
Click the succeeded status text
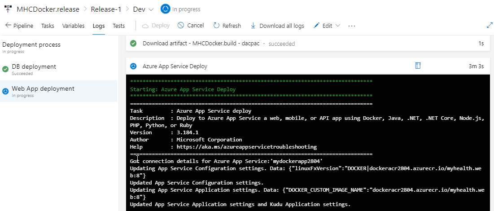point(282,44)
